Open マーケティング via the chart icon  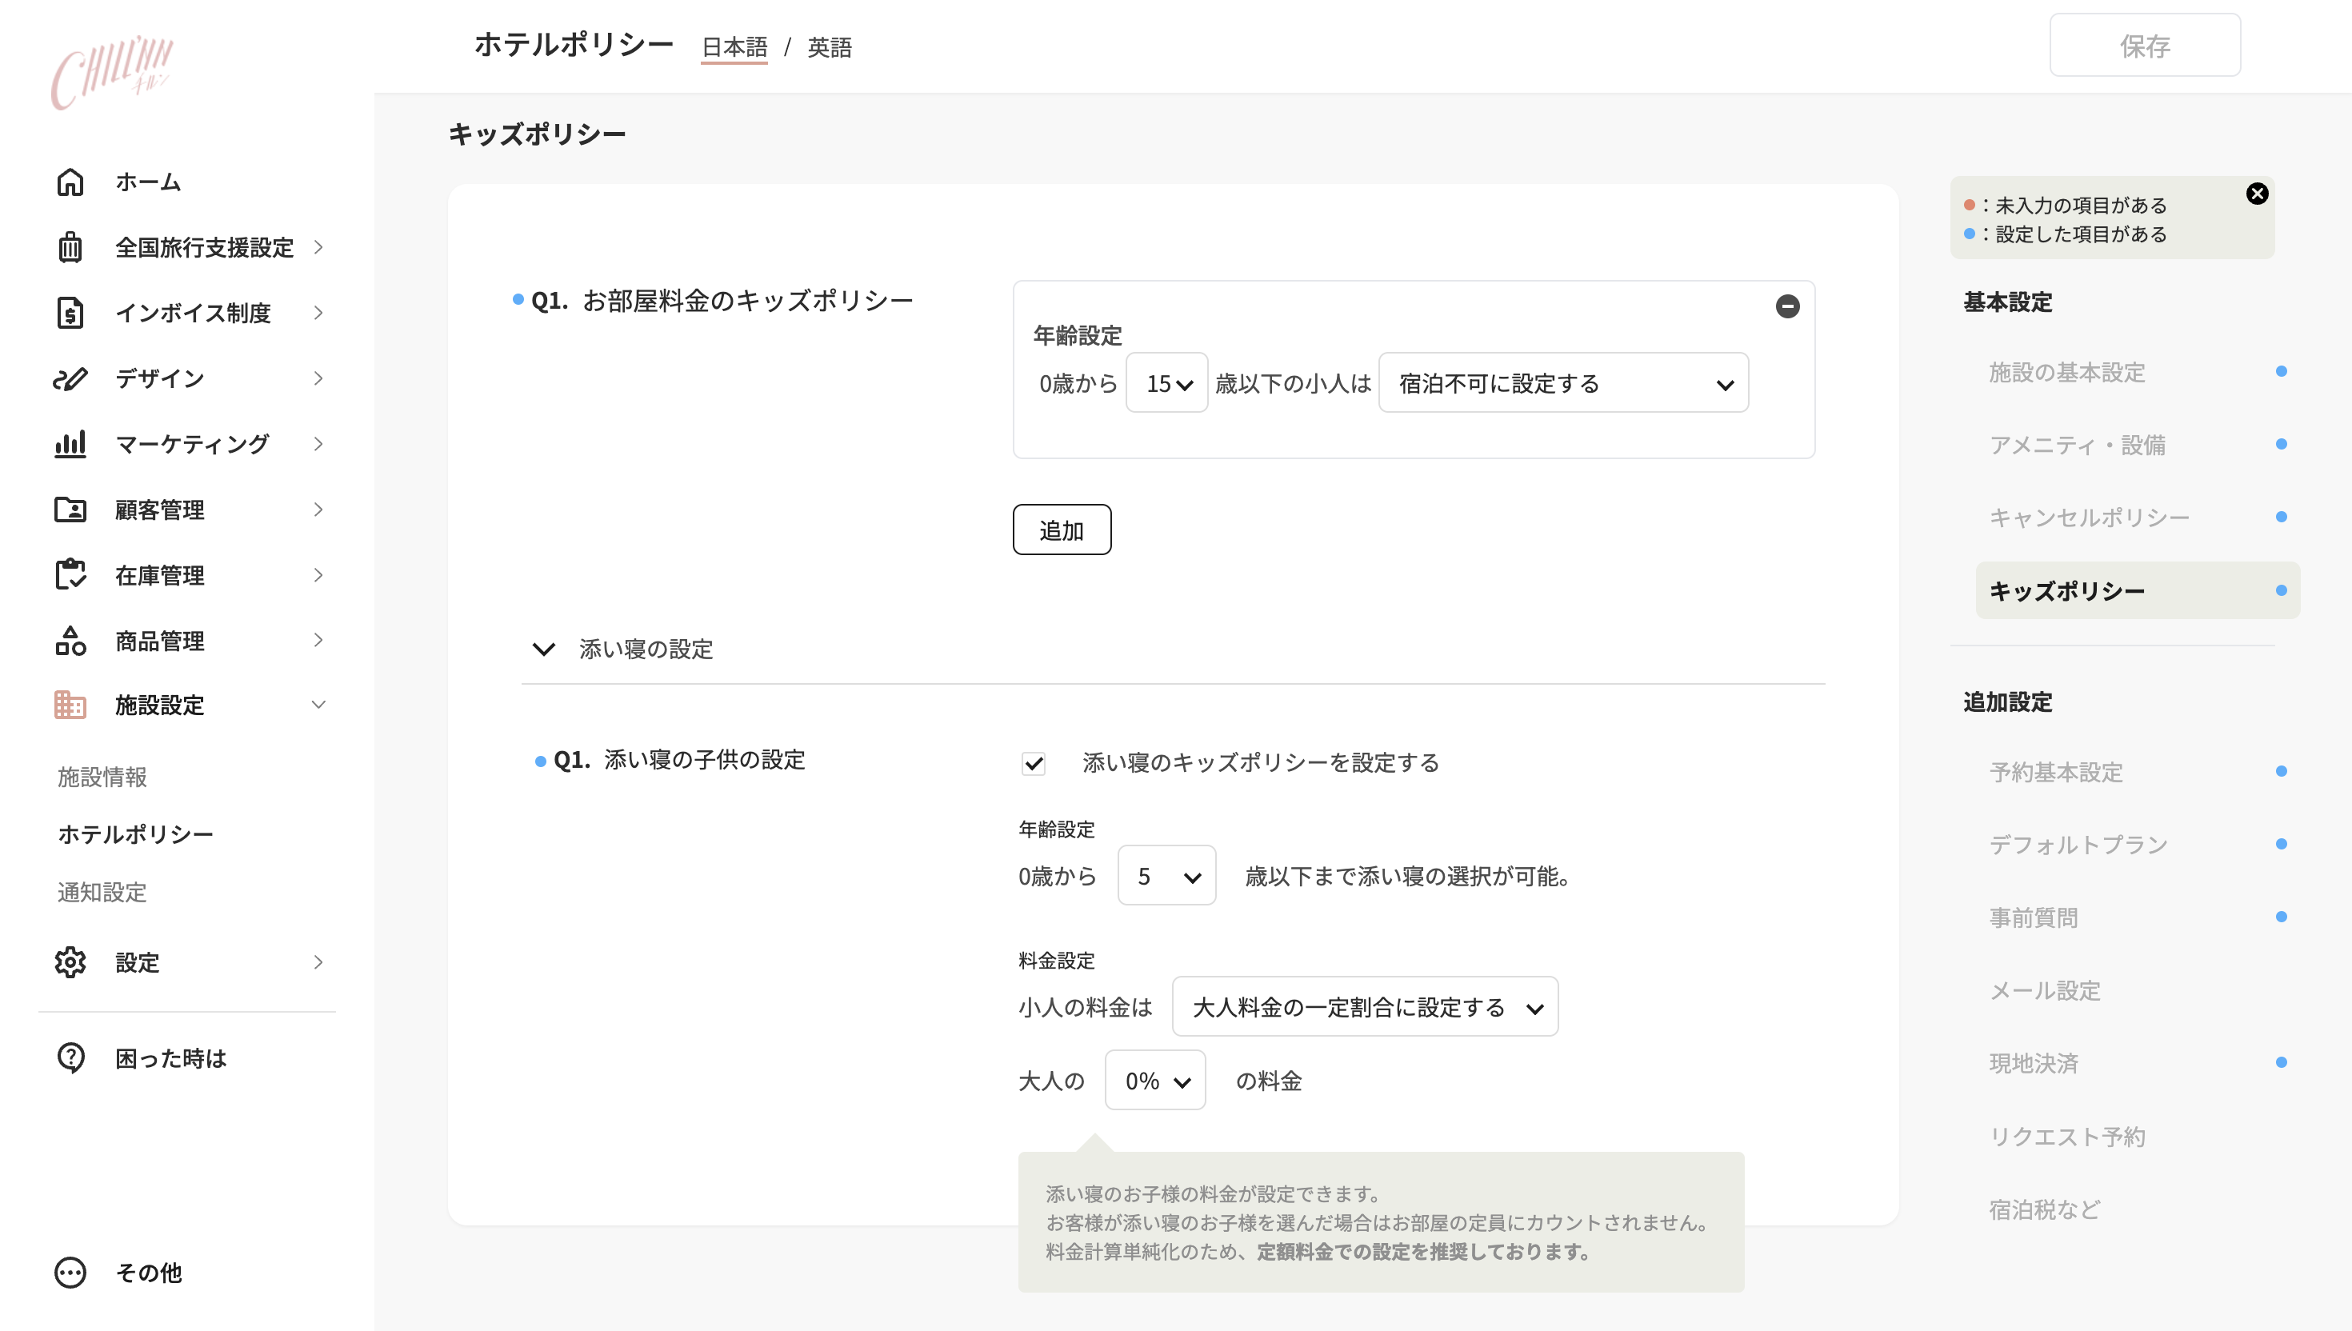(x=70, y=444)
